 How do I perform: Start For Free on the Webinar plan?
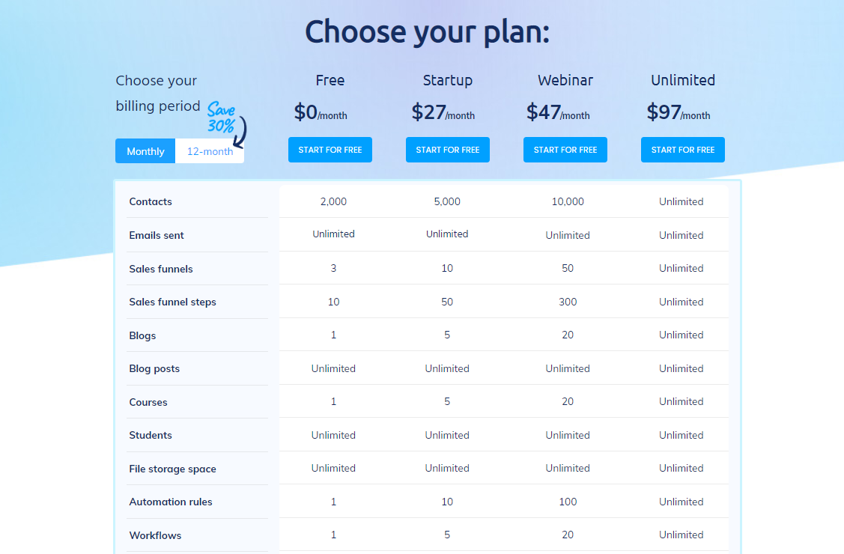tap(565, 150)
